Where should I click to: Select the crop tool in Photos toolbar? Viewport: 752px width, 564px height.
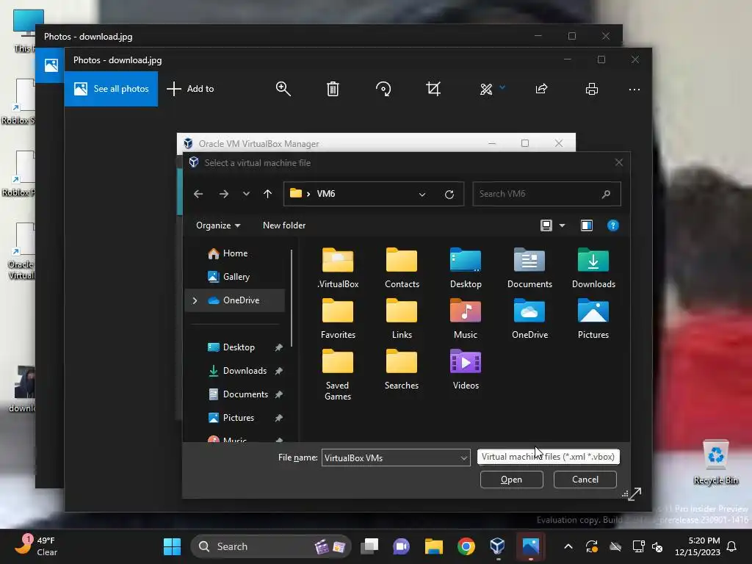point(433,89)
